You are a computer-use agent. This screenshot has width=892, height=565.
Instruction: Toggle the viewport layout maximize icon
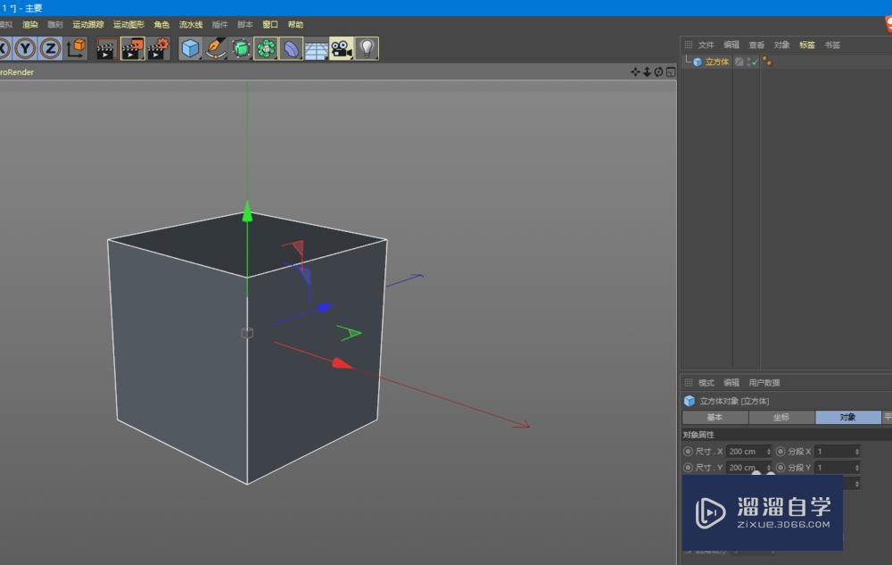[x=671, y=71]
